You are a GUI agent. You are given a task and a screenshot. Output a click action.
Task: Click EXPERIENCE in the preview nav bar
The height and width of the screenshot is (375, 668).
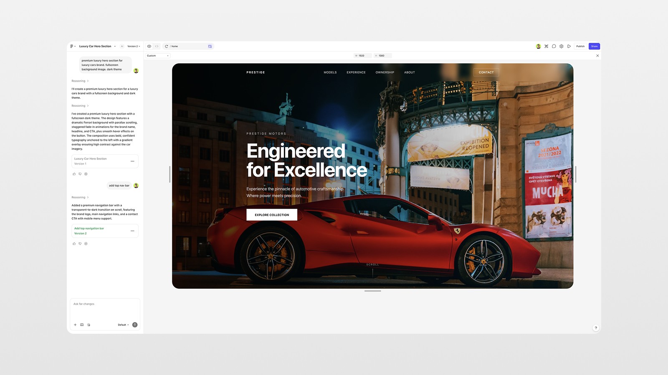[356, 72]
